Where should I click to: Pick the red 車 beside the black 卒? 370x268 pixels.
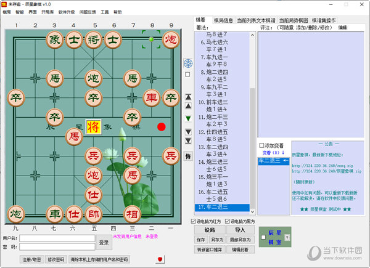(x=152, y=97)
